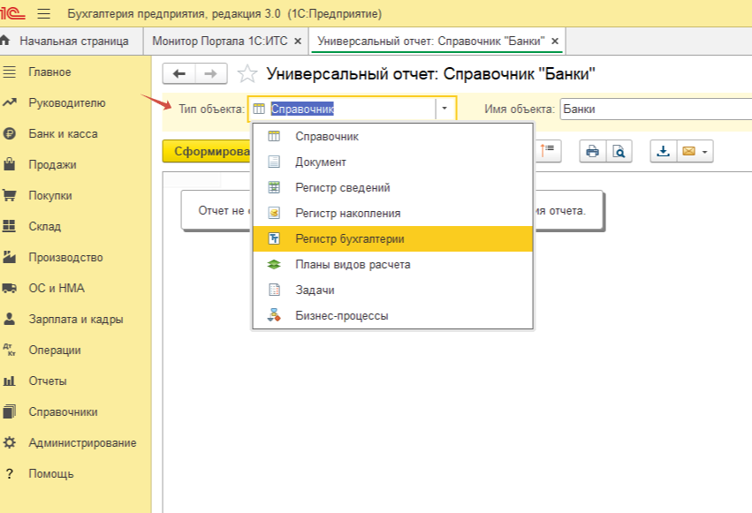This screenshot has width=752, height=513.
Task: Add report to favorites star
Action: (x=247, y=74)
